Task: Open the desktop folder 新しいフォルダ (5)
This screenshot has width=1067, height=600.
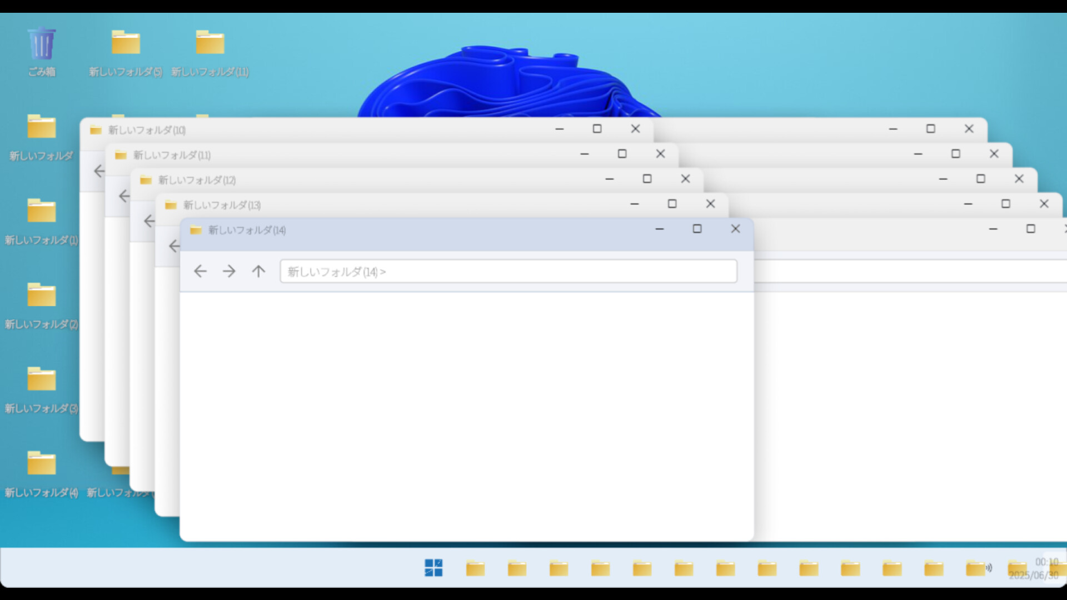Action: pos(125,42)
